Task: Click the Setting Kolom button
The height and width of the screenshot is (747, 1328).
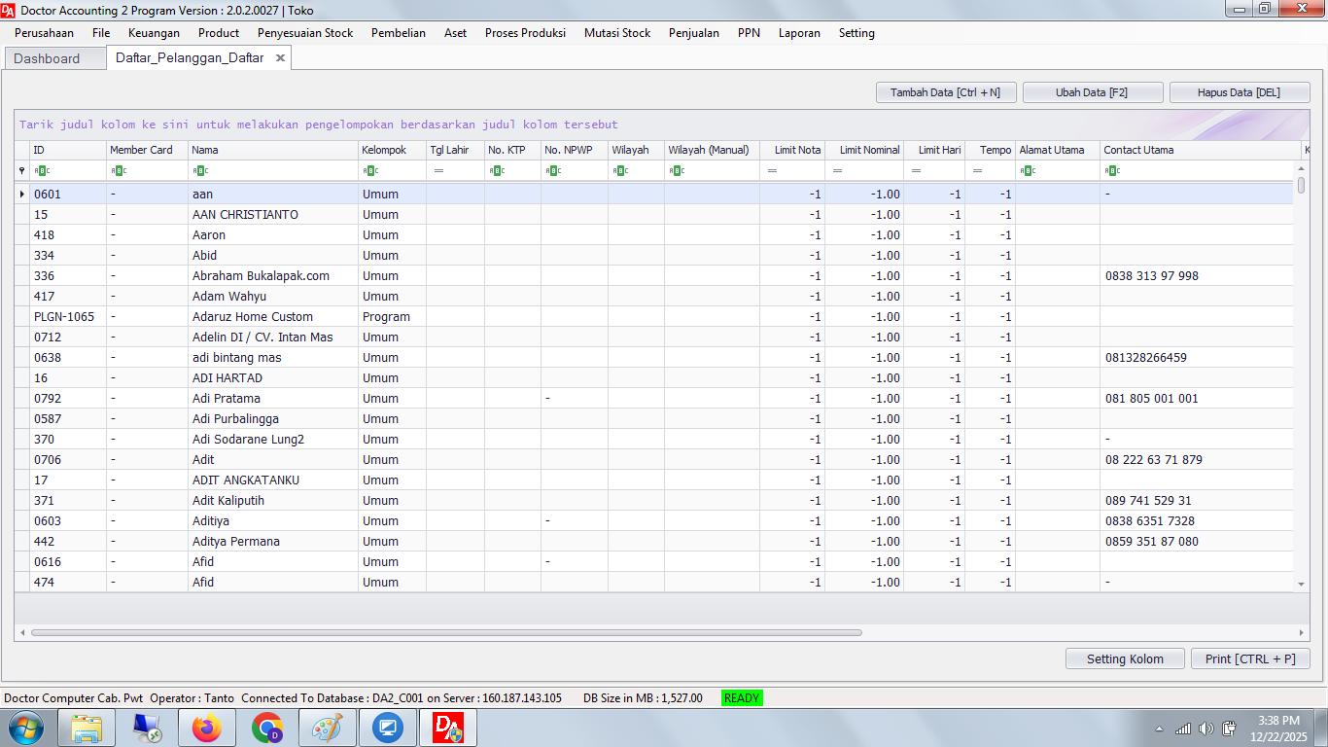Action: (x=1124, y=658)
